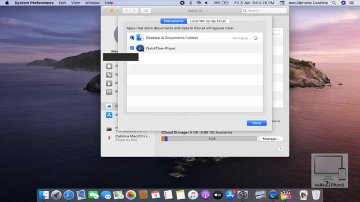
Task: Open the Apple menu
Action: pyautogui.click(x=7, y=3)
